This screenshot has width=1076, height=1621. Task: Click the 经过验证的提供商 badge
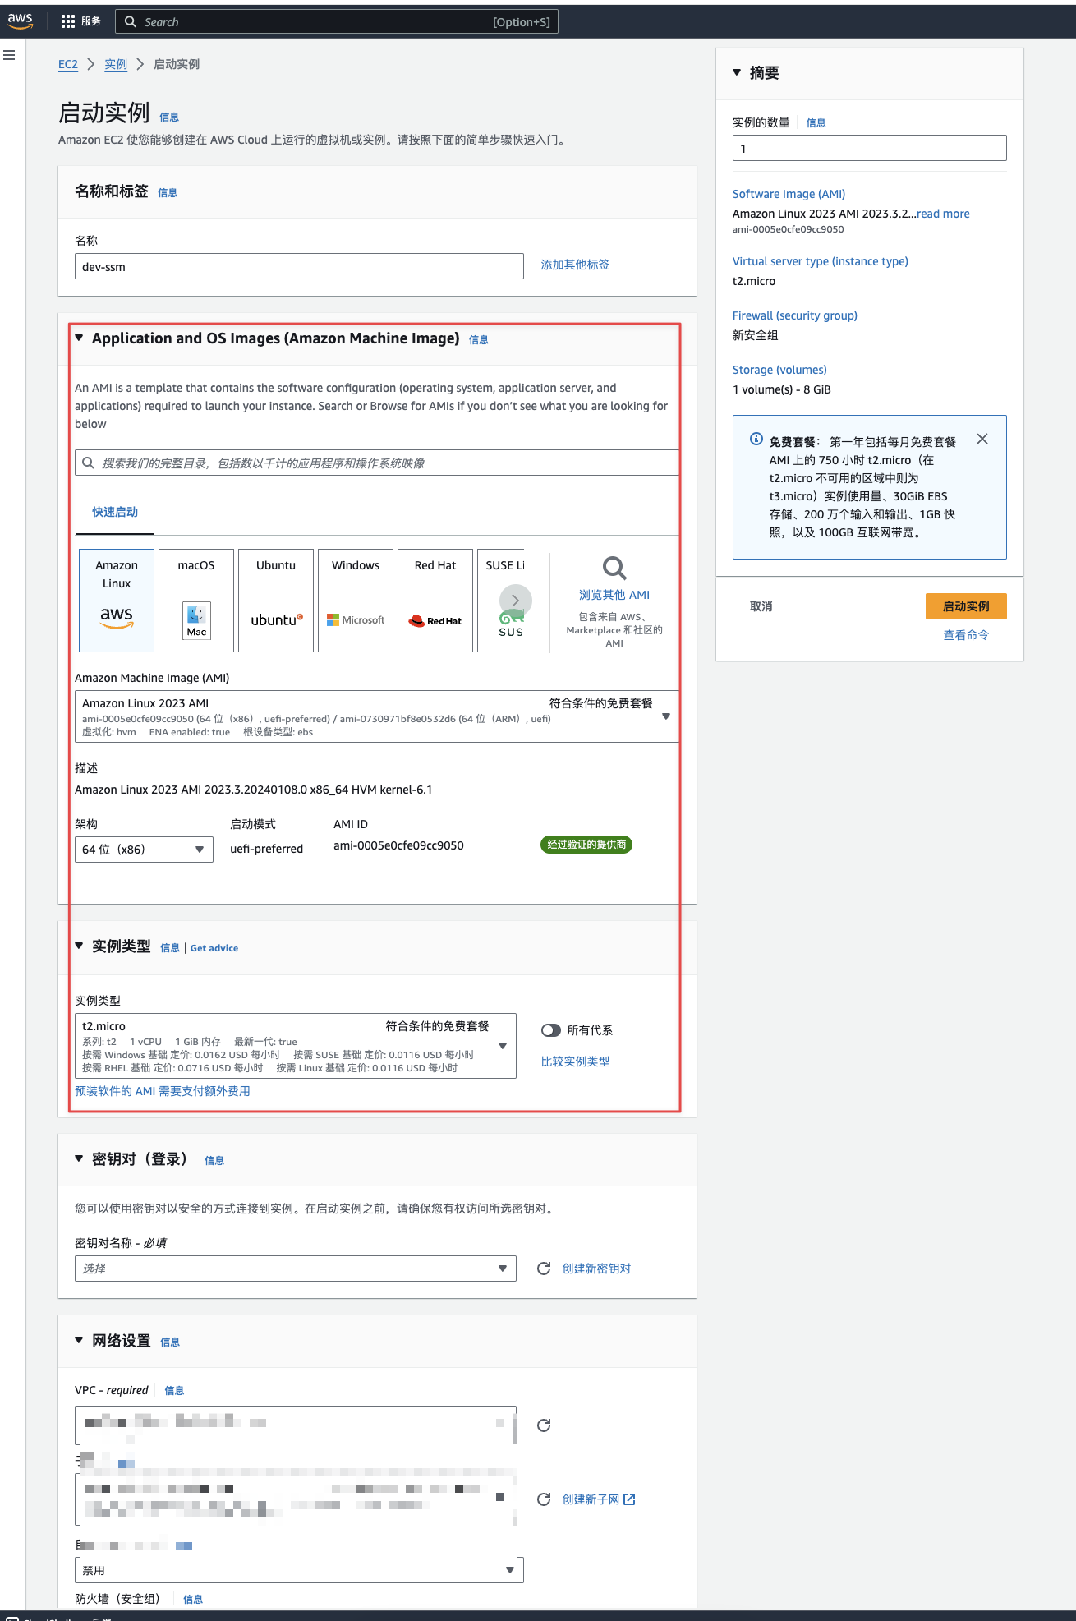(586, 845)
